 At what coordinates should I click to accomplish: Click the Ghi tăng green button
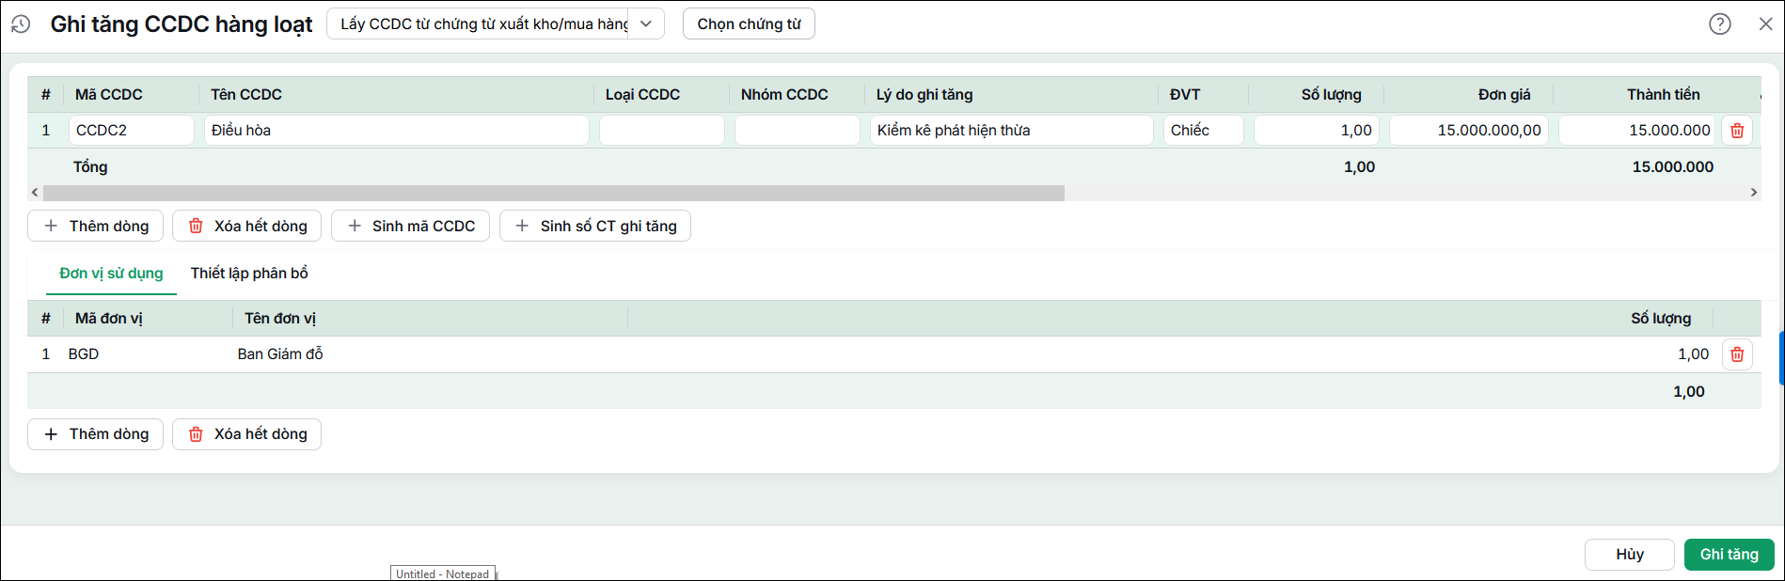click(x=1729, y=555)
